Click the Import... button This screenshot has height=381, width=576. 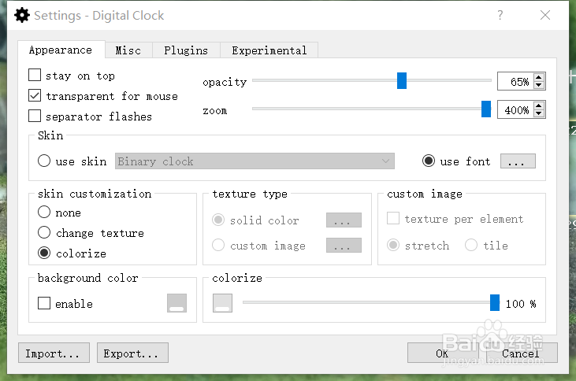pyautogui.click(x=54, y=353)
